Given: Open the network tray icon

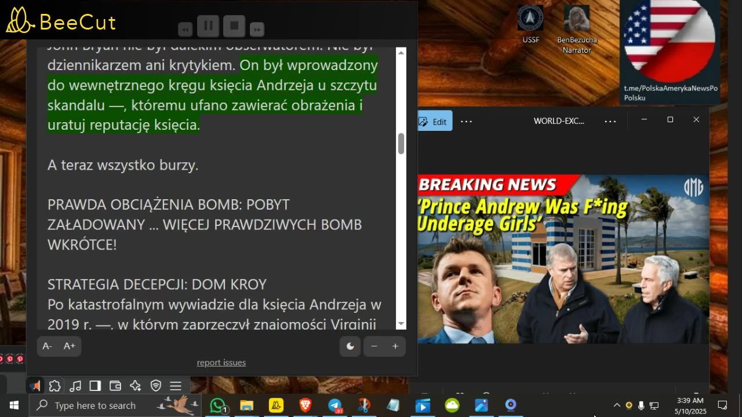Looking at the screenshot, I should point(654,405).
